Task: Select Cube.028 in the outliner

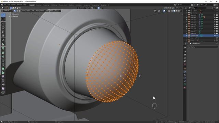Action: point(193,33)
